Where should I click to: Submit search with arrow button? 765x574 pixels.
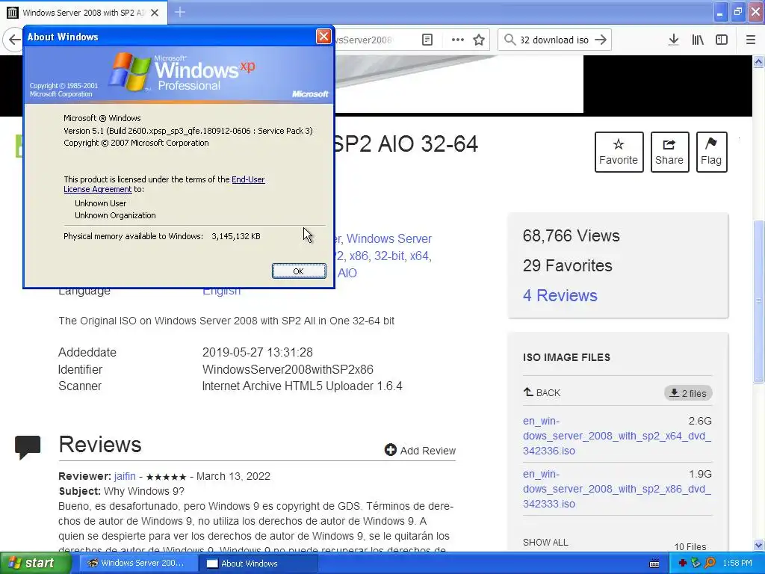pyautogui.click(x=601, y=40)
